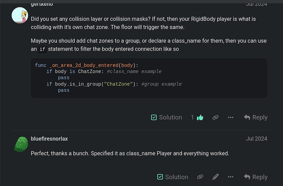This screenshot has width=283, height=186.
Task: Toggle Solution checkbox on gertkeno's post
Action: point(154,117)
